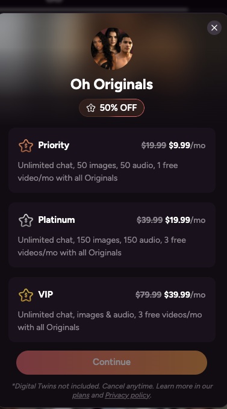The image size is (227, 409).
Task: Click the Continue button
Action: (x=112, y=362)
